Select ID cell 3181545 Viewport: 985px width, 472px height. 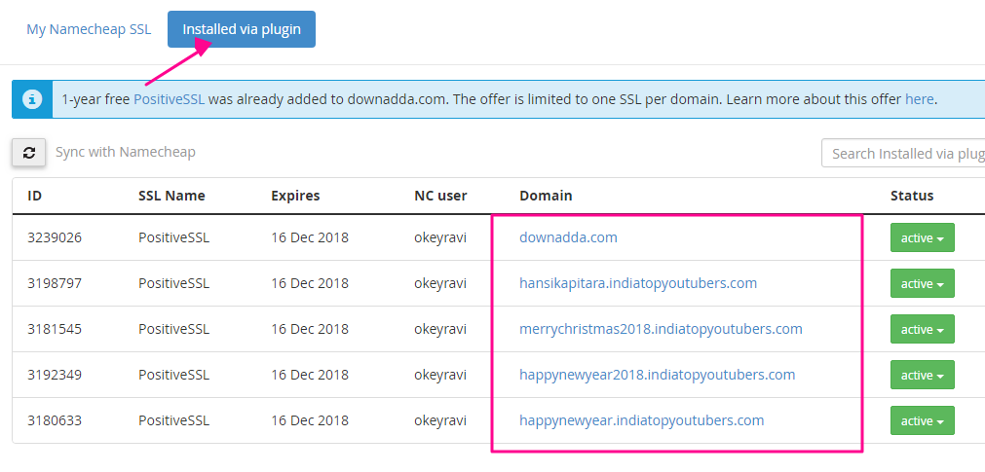[x=55, y=329]
